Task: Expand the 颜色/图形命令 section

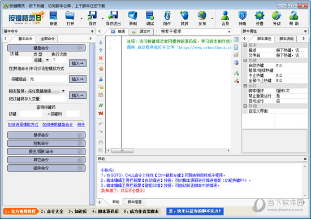Action: [x=46, y=151]
